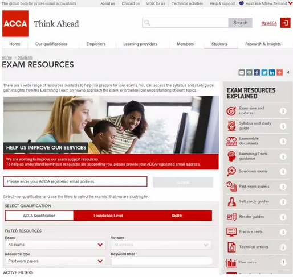This screenshot has height=277, width=293.
Task: Show info for Examinable documents
Action: (283, 141)
